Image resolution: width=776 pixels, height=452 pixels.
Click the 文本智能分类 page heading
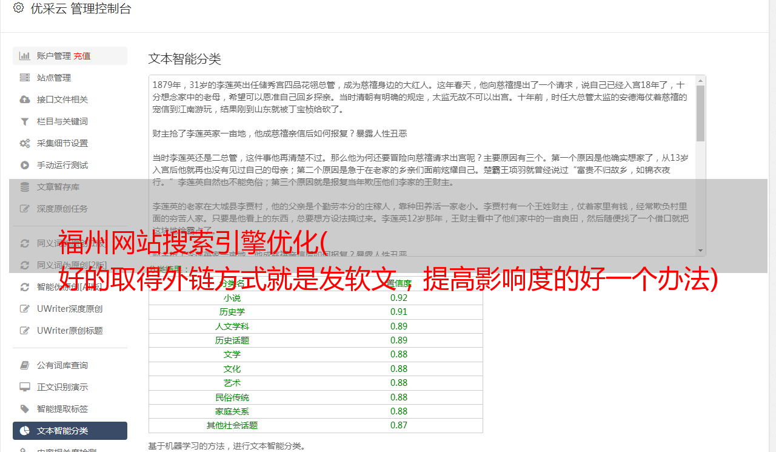pos(185,59)
